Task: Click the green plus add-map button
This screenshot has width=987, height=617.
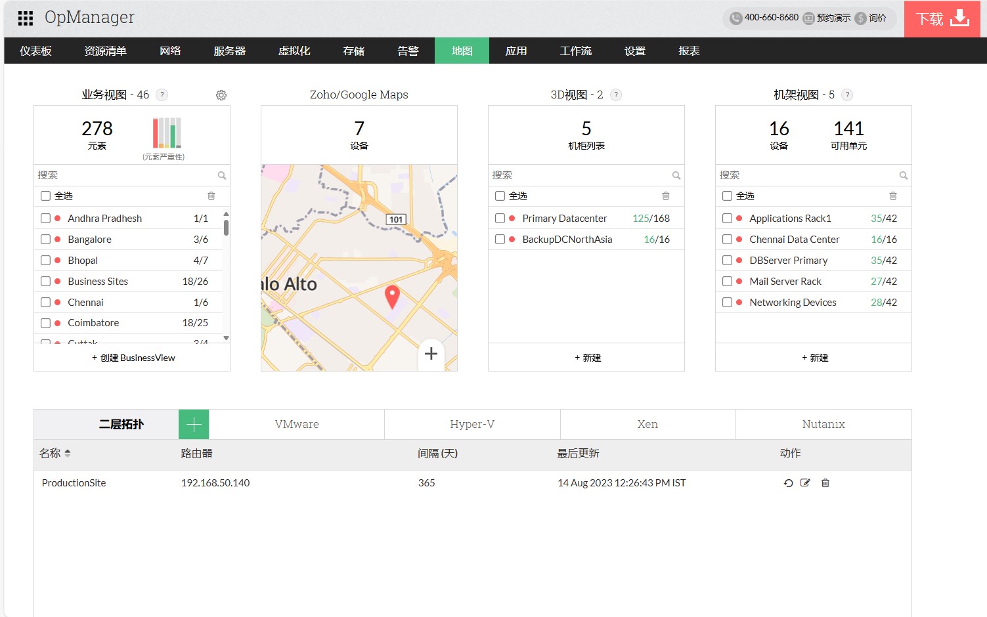Action: [x=194, y=425]
